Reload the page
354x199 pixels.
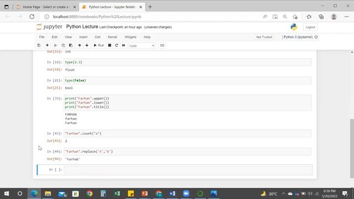tap(32, 17)
